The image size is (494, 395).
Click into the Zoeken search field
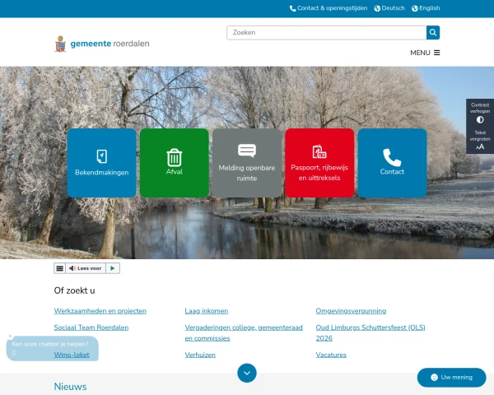[x=325, y=33]
